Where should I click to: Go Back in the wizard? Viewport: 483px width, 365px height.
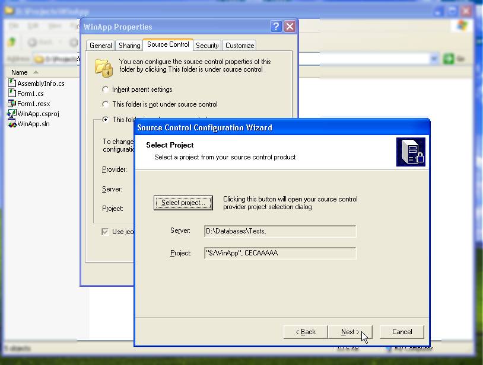click(306, 332)
